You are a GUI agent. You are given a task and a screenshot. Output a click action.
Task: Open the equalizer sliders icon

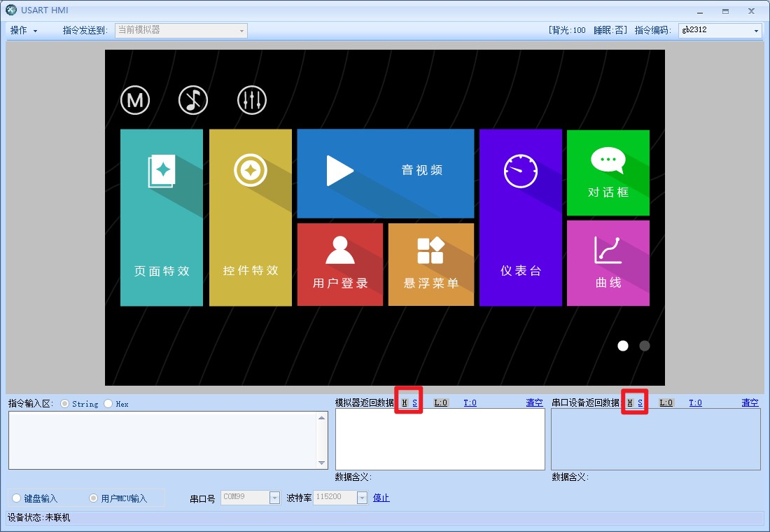[x=251, y=101]
